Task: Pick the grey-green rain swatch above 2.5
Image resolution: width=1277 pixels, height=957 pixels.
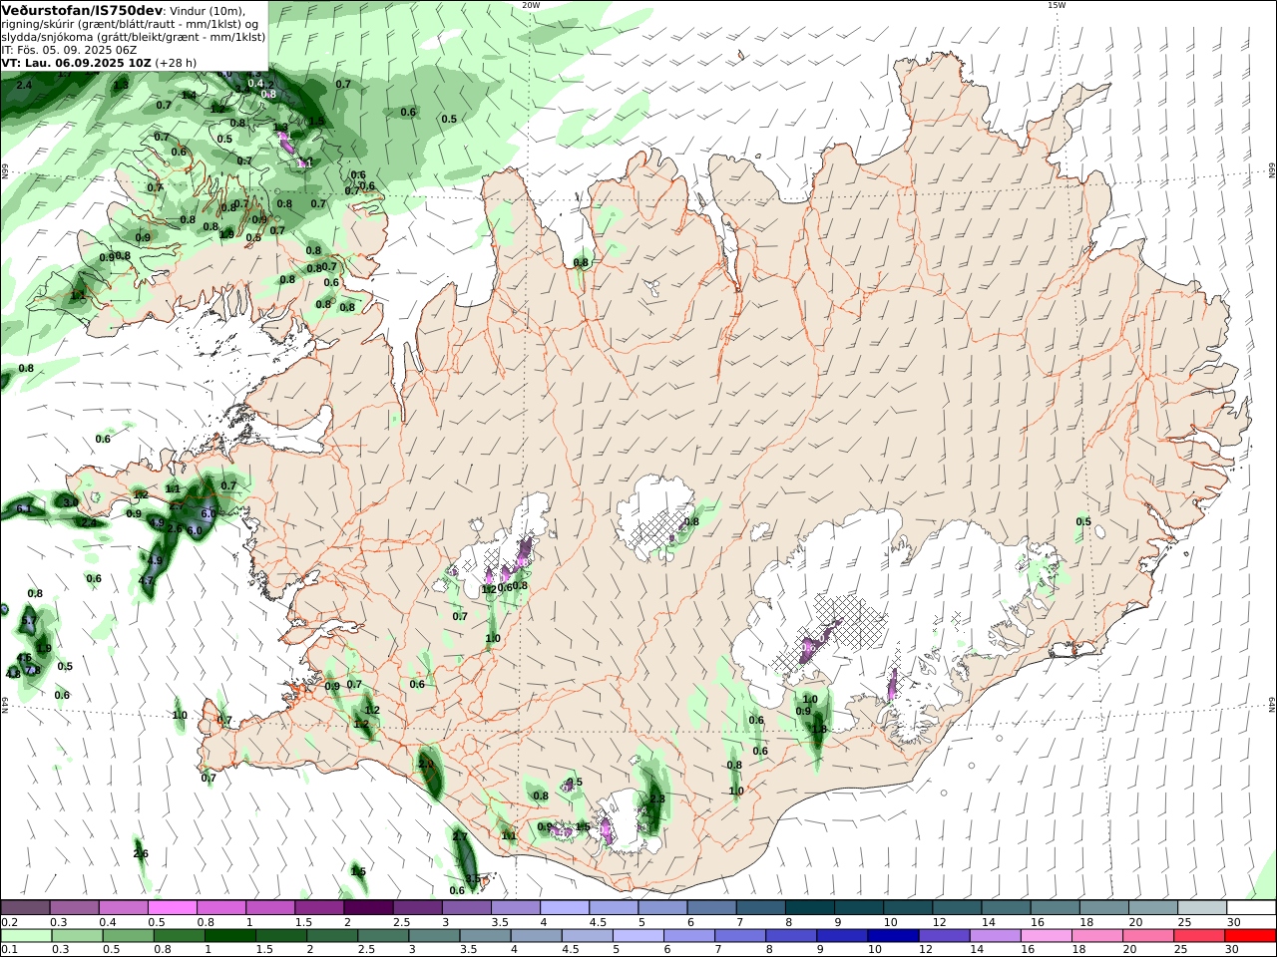Action: pos(382,936)
